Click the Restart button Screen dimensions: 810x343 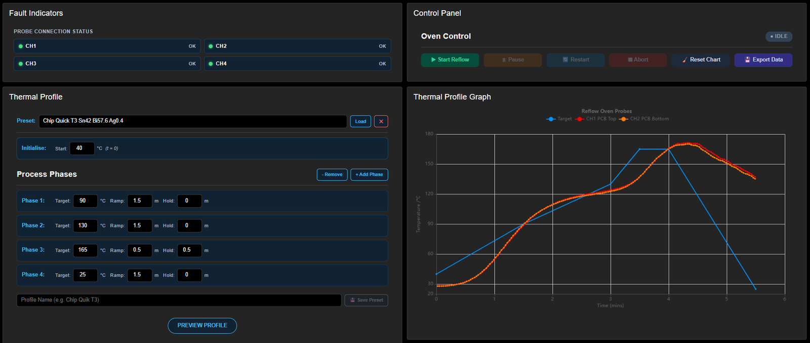pos(575,60)
